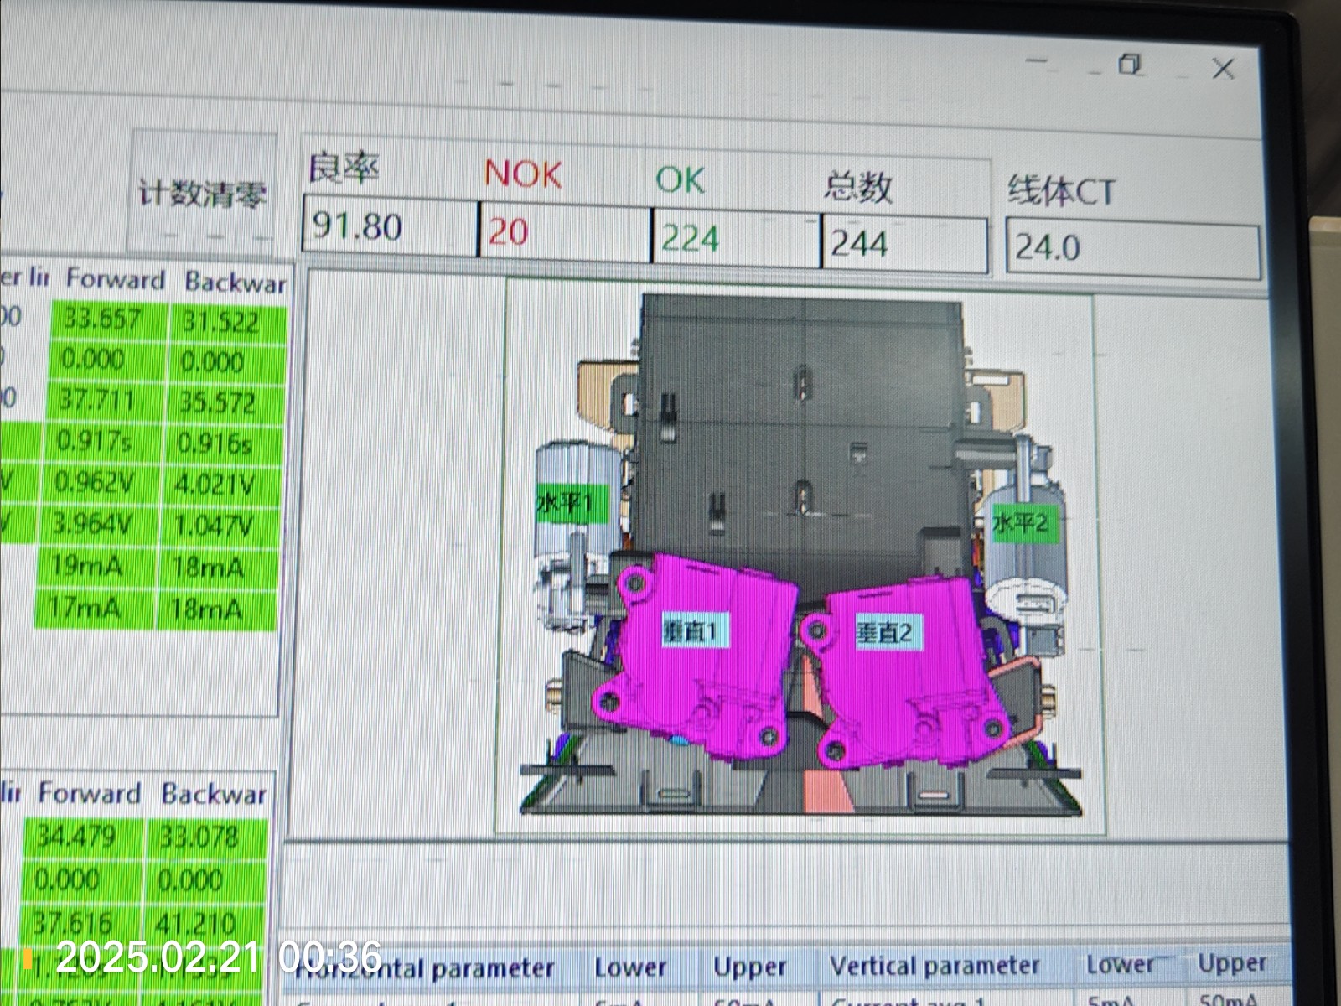Viewport: 1341px width, 1006px height.
Task: Click the 计数清零 reset counter button
Action: (x=202, y=194)
